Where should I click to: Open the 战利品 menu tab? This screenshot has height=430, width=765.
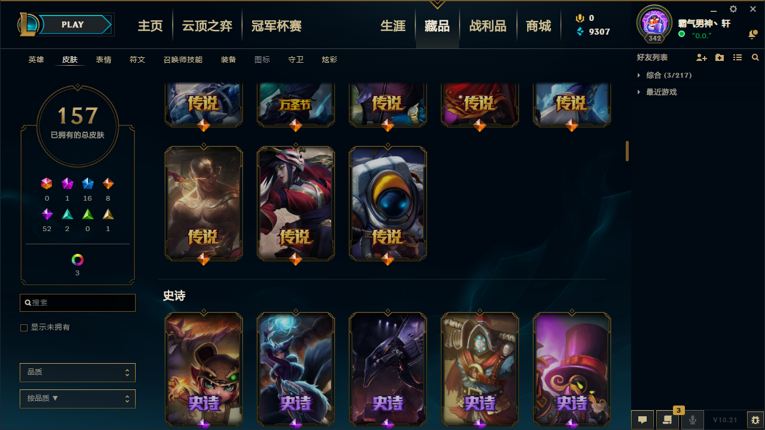488,26
